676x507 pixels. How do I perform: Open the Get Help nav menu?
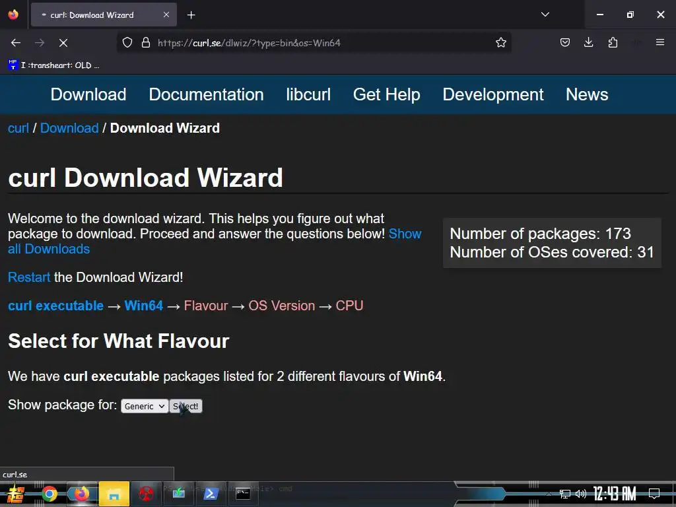[x=386, y=94]
